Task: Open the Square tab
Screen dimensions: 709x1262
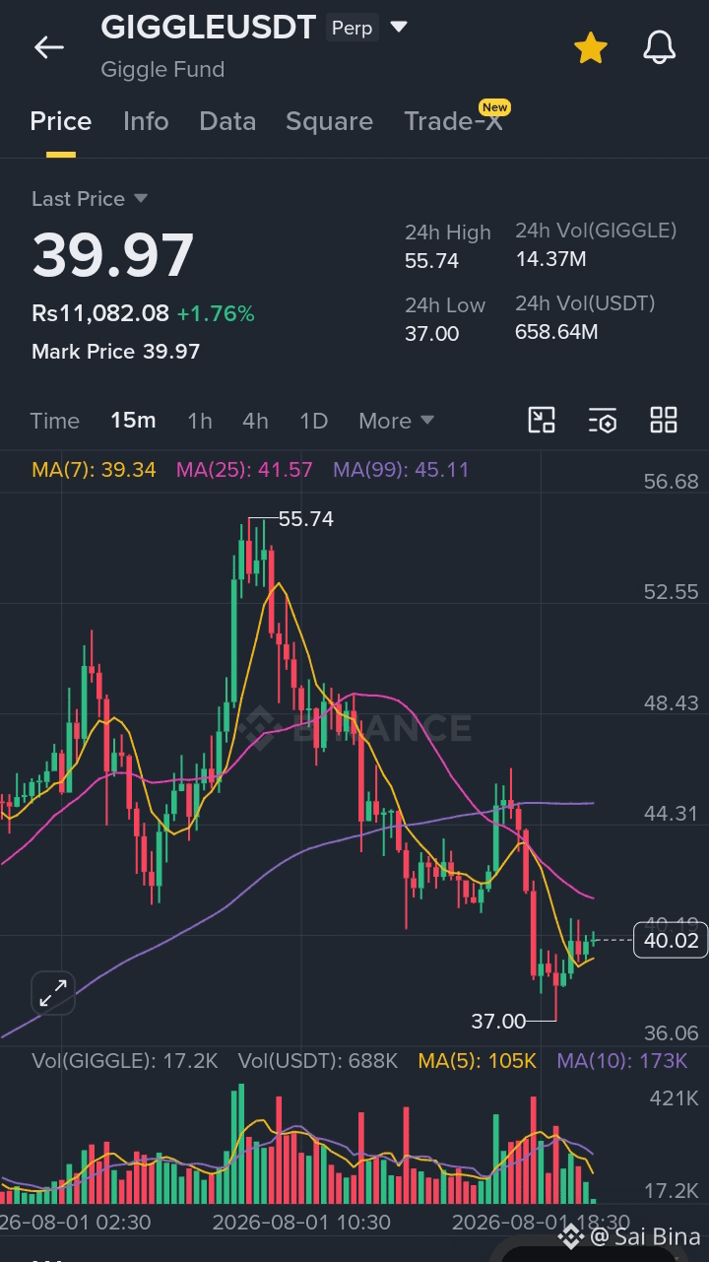Action: pyautogui.click(x=329, y=121)
